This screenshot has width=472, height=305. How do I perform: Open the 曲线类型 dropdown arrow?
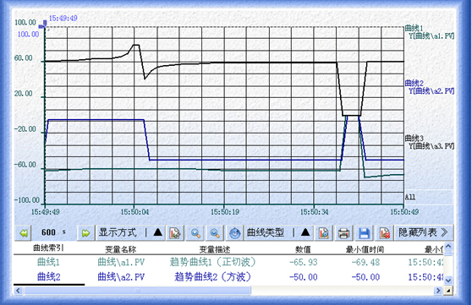click(x=305, y=232)
